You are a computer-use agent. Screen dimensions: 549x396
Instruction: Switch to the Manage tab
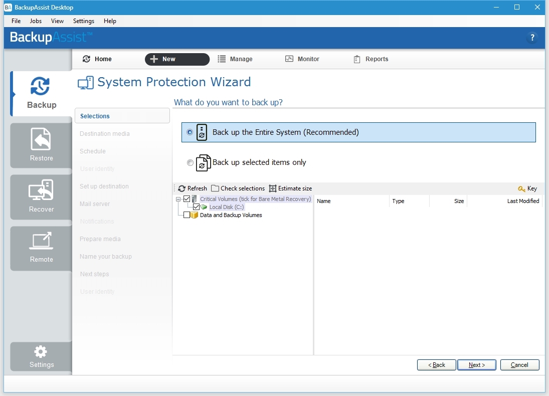point(235,59)
